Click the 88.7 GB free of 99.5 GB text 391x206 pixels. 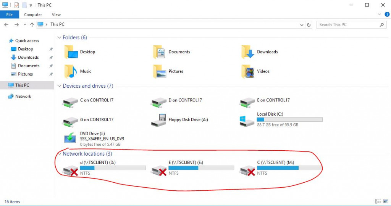[x=278, y=125]
